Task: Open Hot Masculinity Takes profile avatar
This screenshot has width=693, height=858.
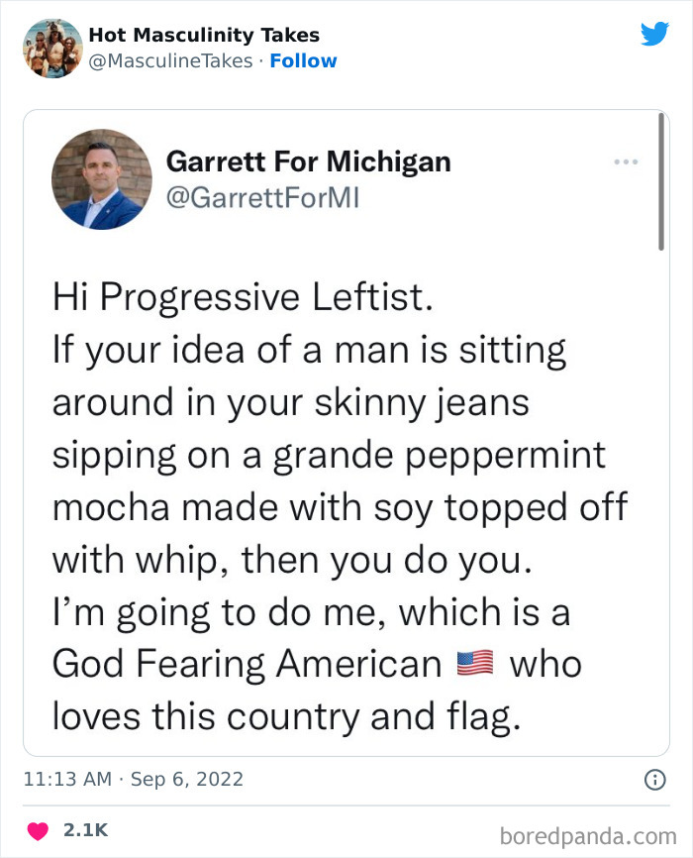Action: click(x=52, y=48)
